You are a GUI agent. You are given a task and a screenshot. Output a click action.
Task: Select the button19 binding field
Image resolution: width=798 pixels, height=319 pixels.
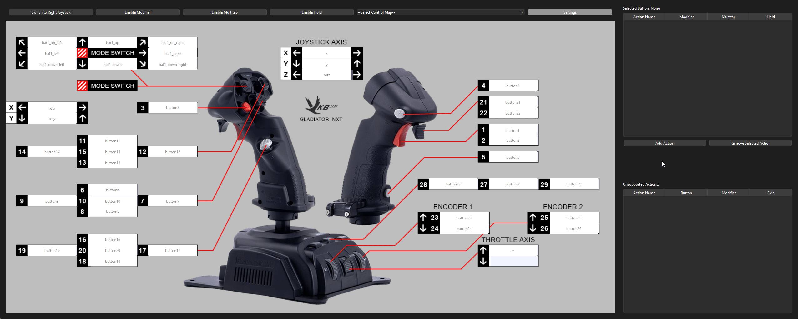[x=52, y=250]
